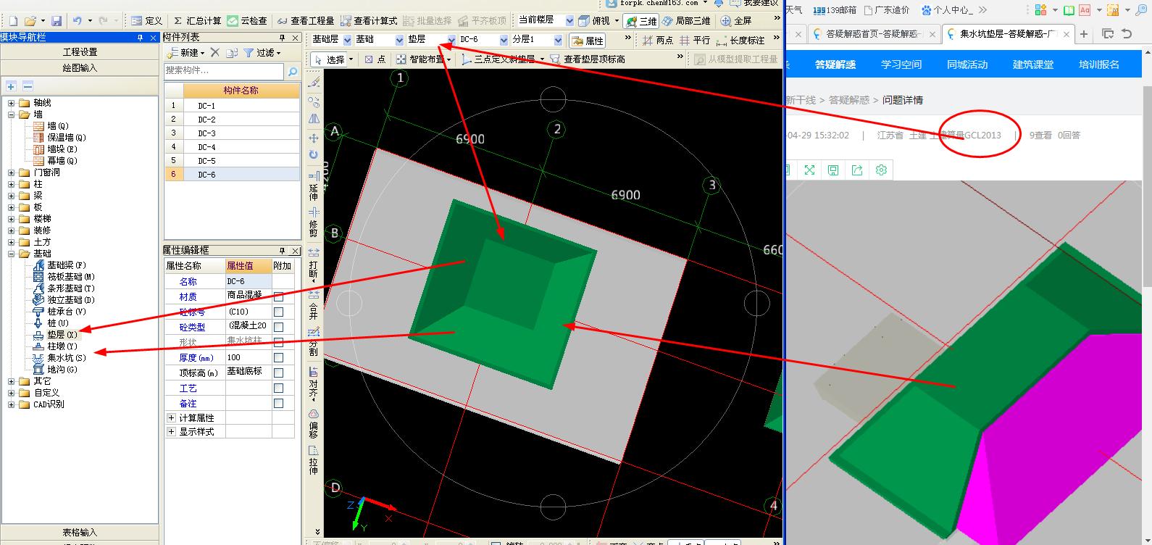
Task: Click the 搜索构件 search input field
Action: [225, 71]
